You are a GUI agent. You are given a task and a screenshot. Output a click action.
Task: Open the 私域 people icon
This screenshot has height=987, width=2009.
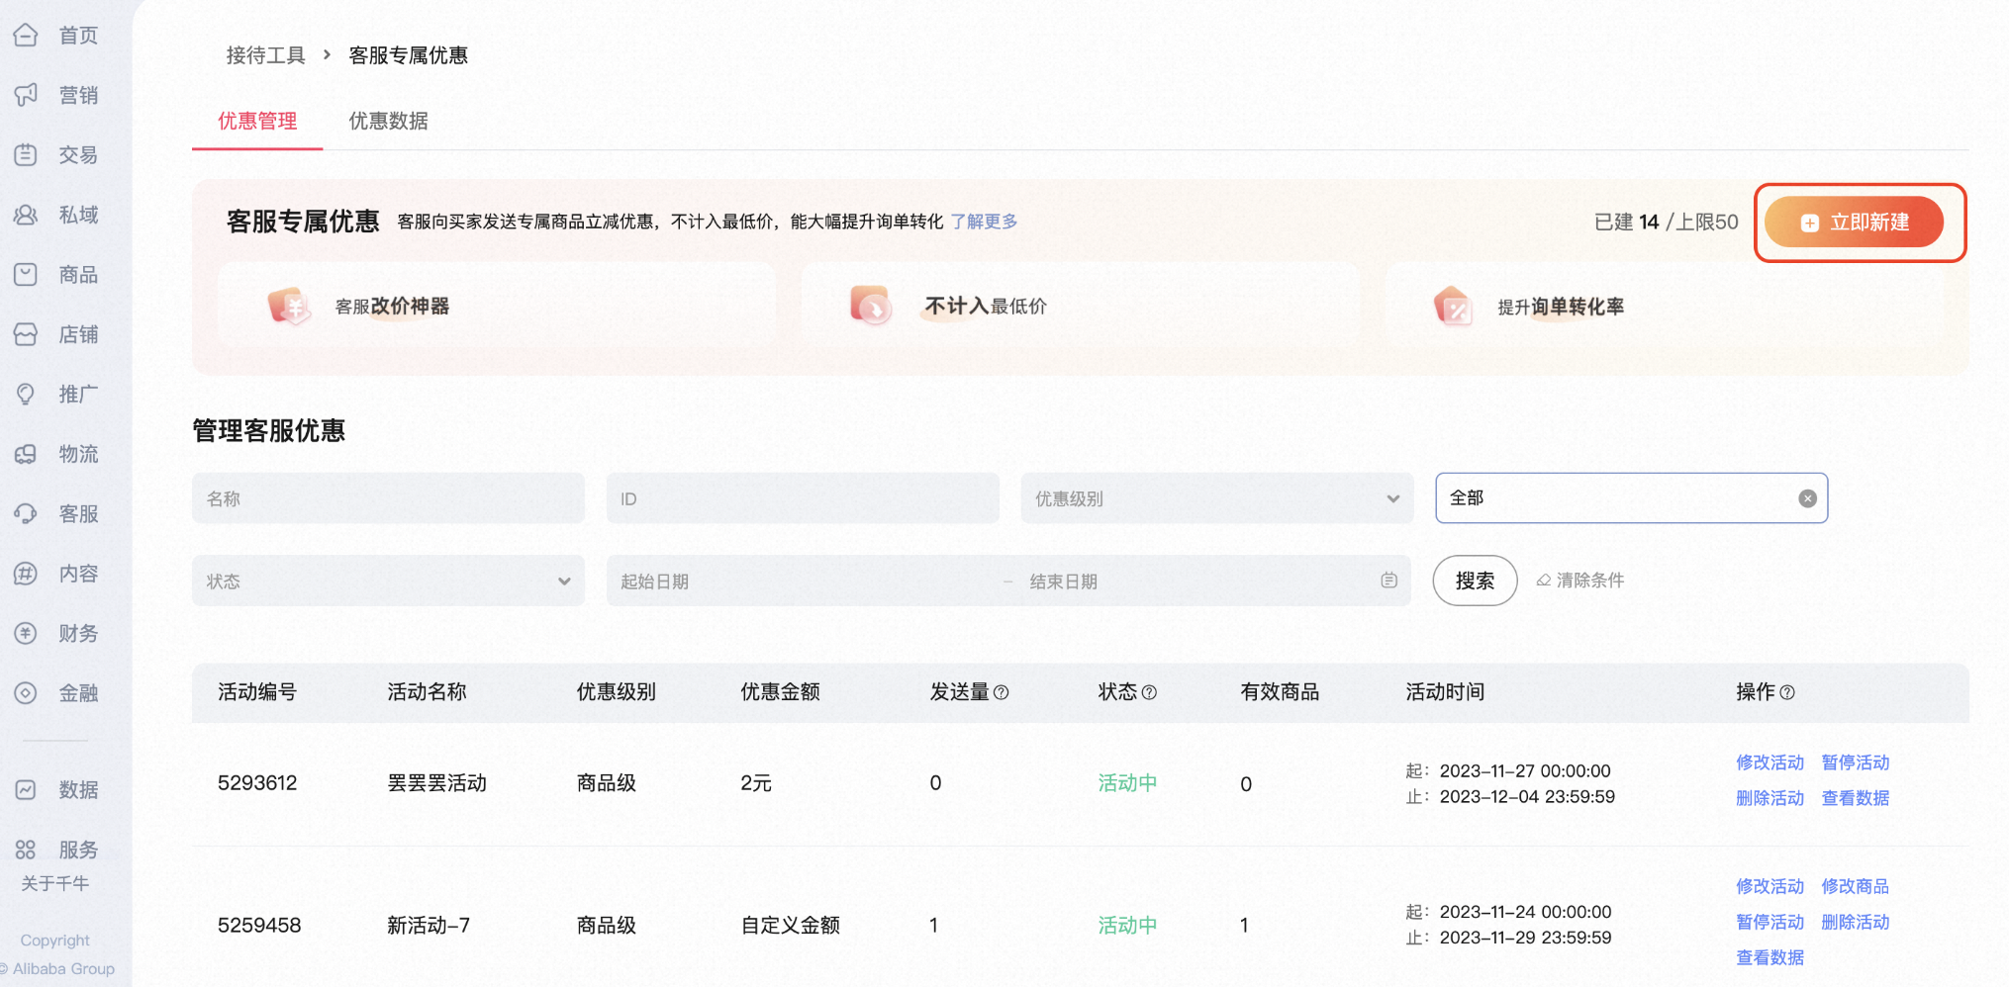coord(26,215)
